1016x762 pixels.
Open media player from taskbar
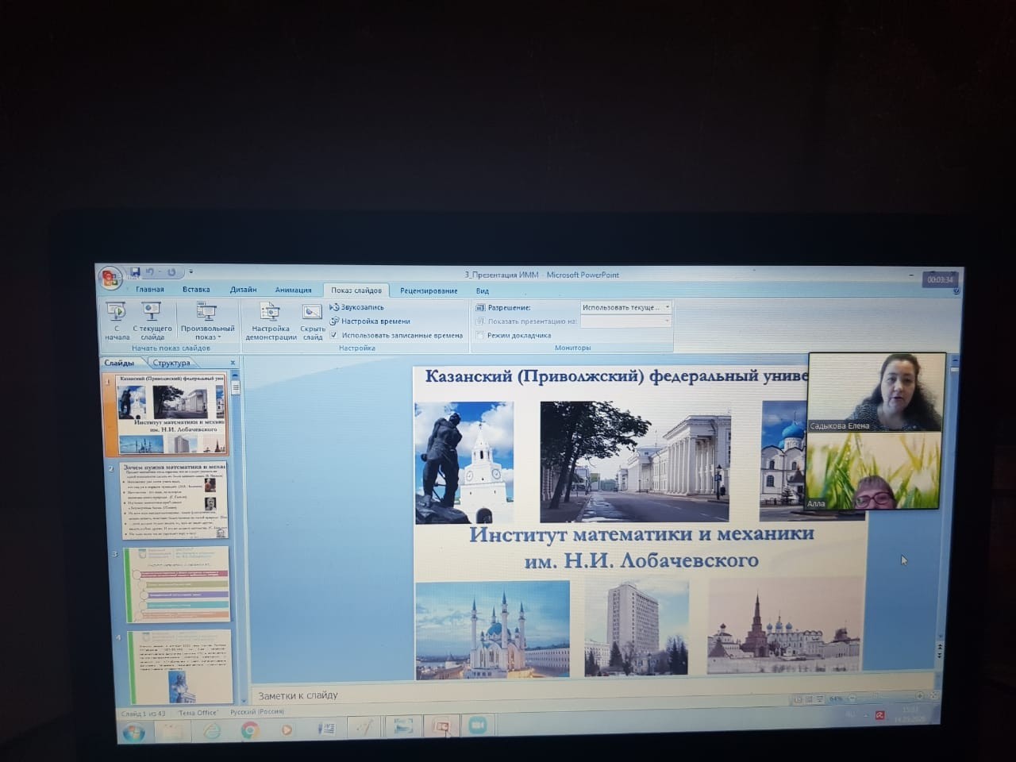pyautogui.click(x=287, y=729)
